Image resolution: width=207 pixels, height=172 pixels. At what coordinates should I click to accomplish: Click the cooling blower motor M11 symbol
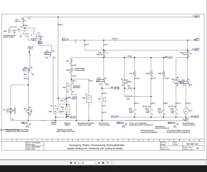[186, 111]
